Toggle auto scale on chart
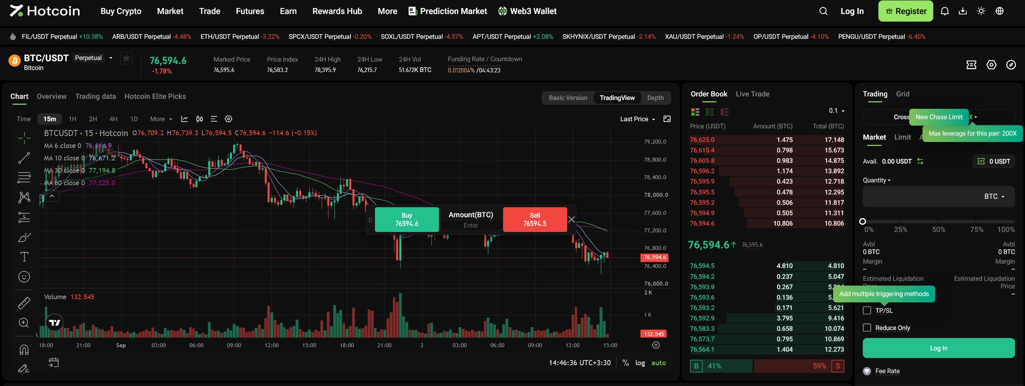The image size is (1025, 386). click(x=658, y=363)
